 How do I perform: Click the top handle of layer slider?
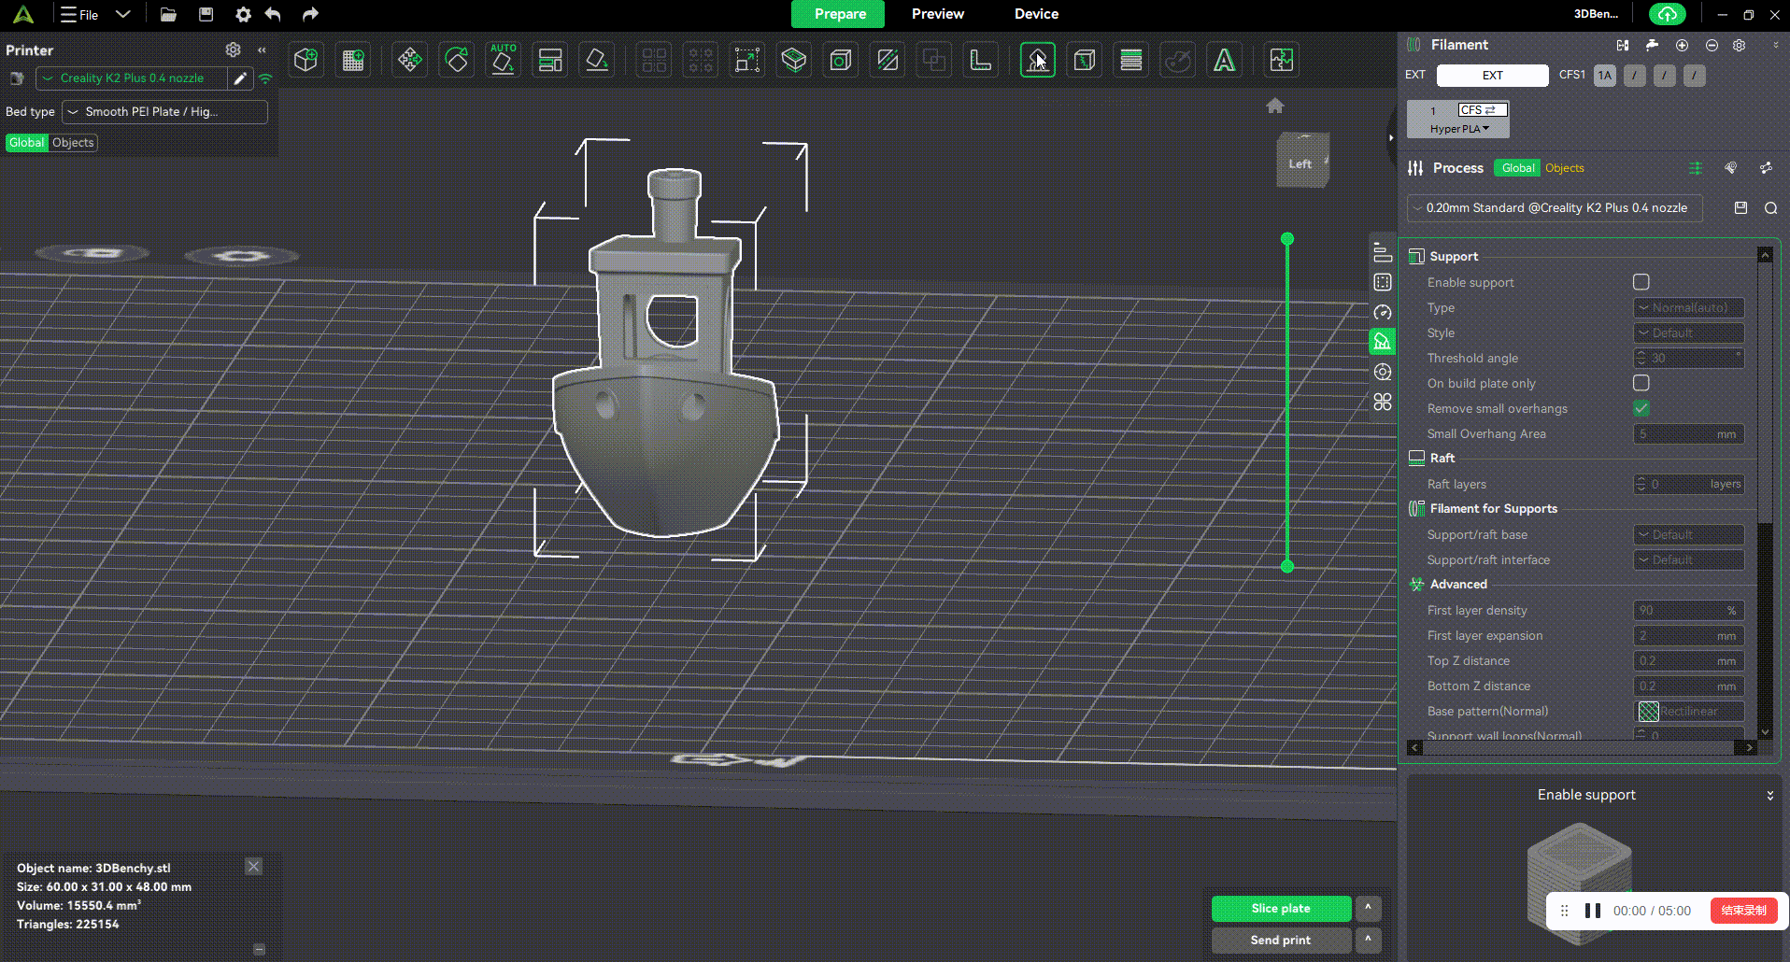point(1287,239)
